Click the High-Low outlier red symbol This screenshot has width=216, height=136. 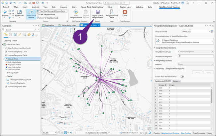[6, 65]
